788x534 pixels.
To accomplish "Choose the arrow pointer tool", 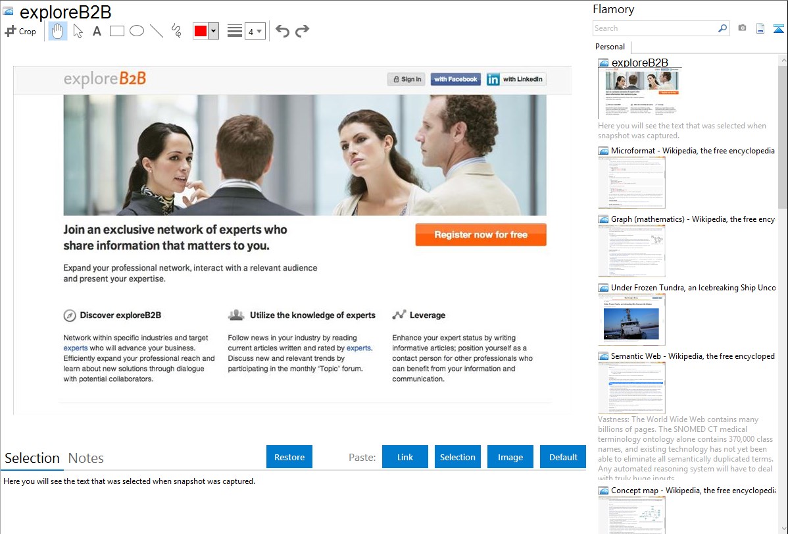I will click(78, 31).
